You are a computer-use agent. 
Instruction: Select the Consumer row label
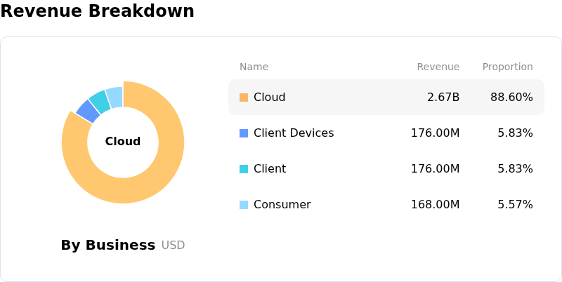[282, 205]
